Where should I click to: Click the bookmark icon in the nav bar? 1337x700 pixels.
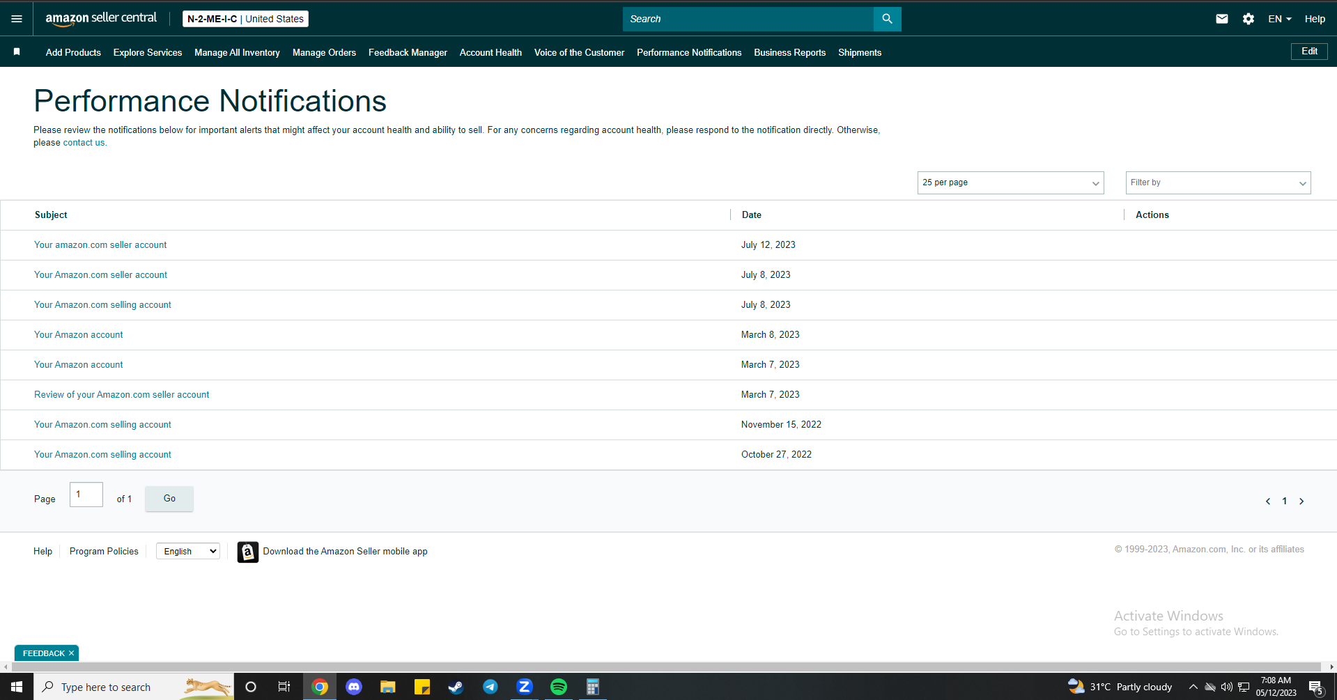click(x=17, y=52)
